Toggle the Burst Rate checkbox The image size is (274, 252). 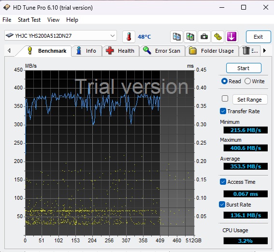click(222, 205)
